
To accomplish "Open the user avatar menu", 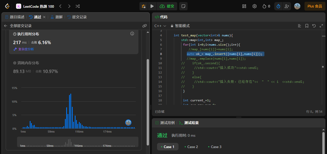I will click(297, 6).
